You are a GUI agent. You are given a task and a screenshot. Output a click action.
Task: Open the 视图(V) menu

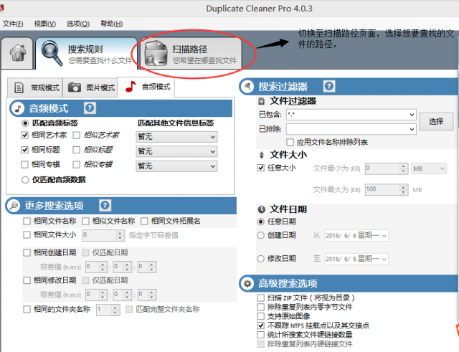click(x=44, y=24)
